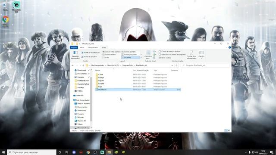Choose Ícones pequenos layout
This screenshot has width=276, height=155.
pyautogui.click(x=129, y=55)
